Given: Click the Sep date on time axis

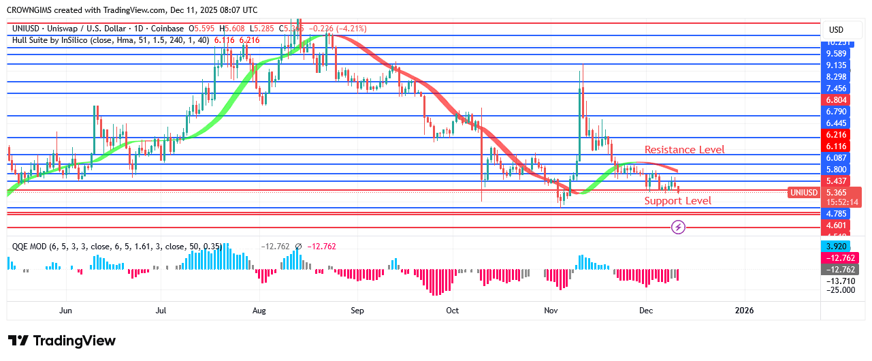Looking at the screenshot, I should [x=358, y=311].
